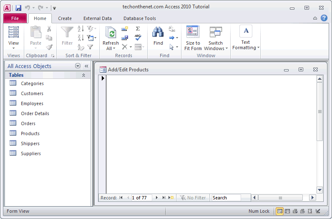This screenshot has height=219, width=332.
Task: Switch to the Home tab
Action: tap(40, 18)
